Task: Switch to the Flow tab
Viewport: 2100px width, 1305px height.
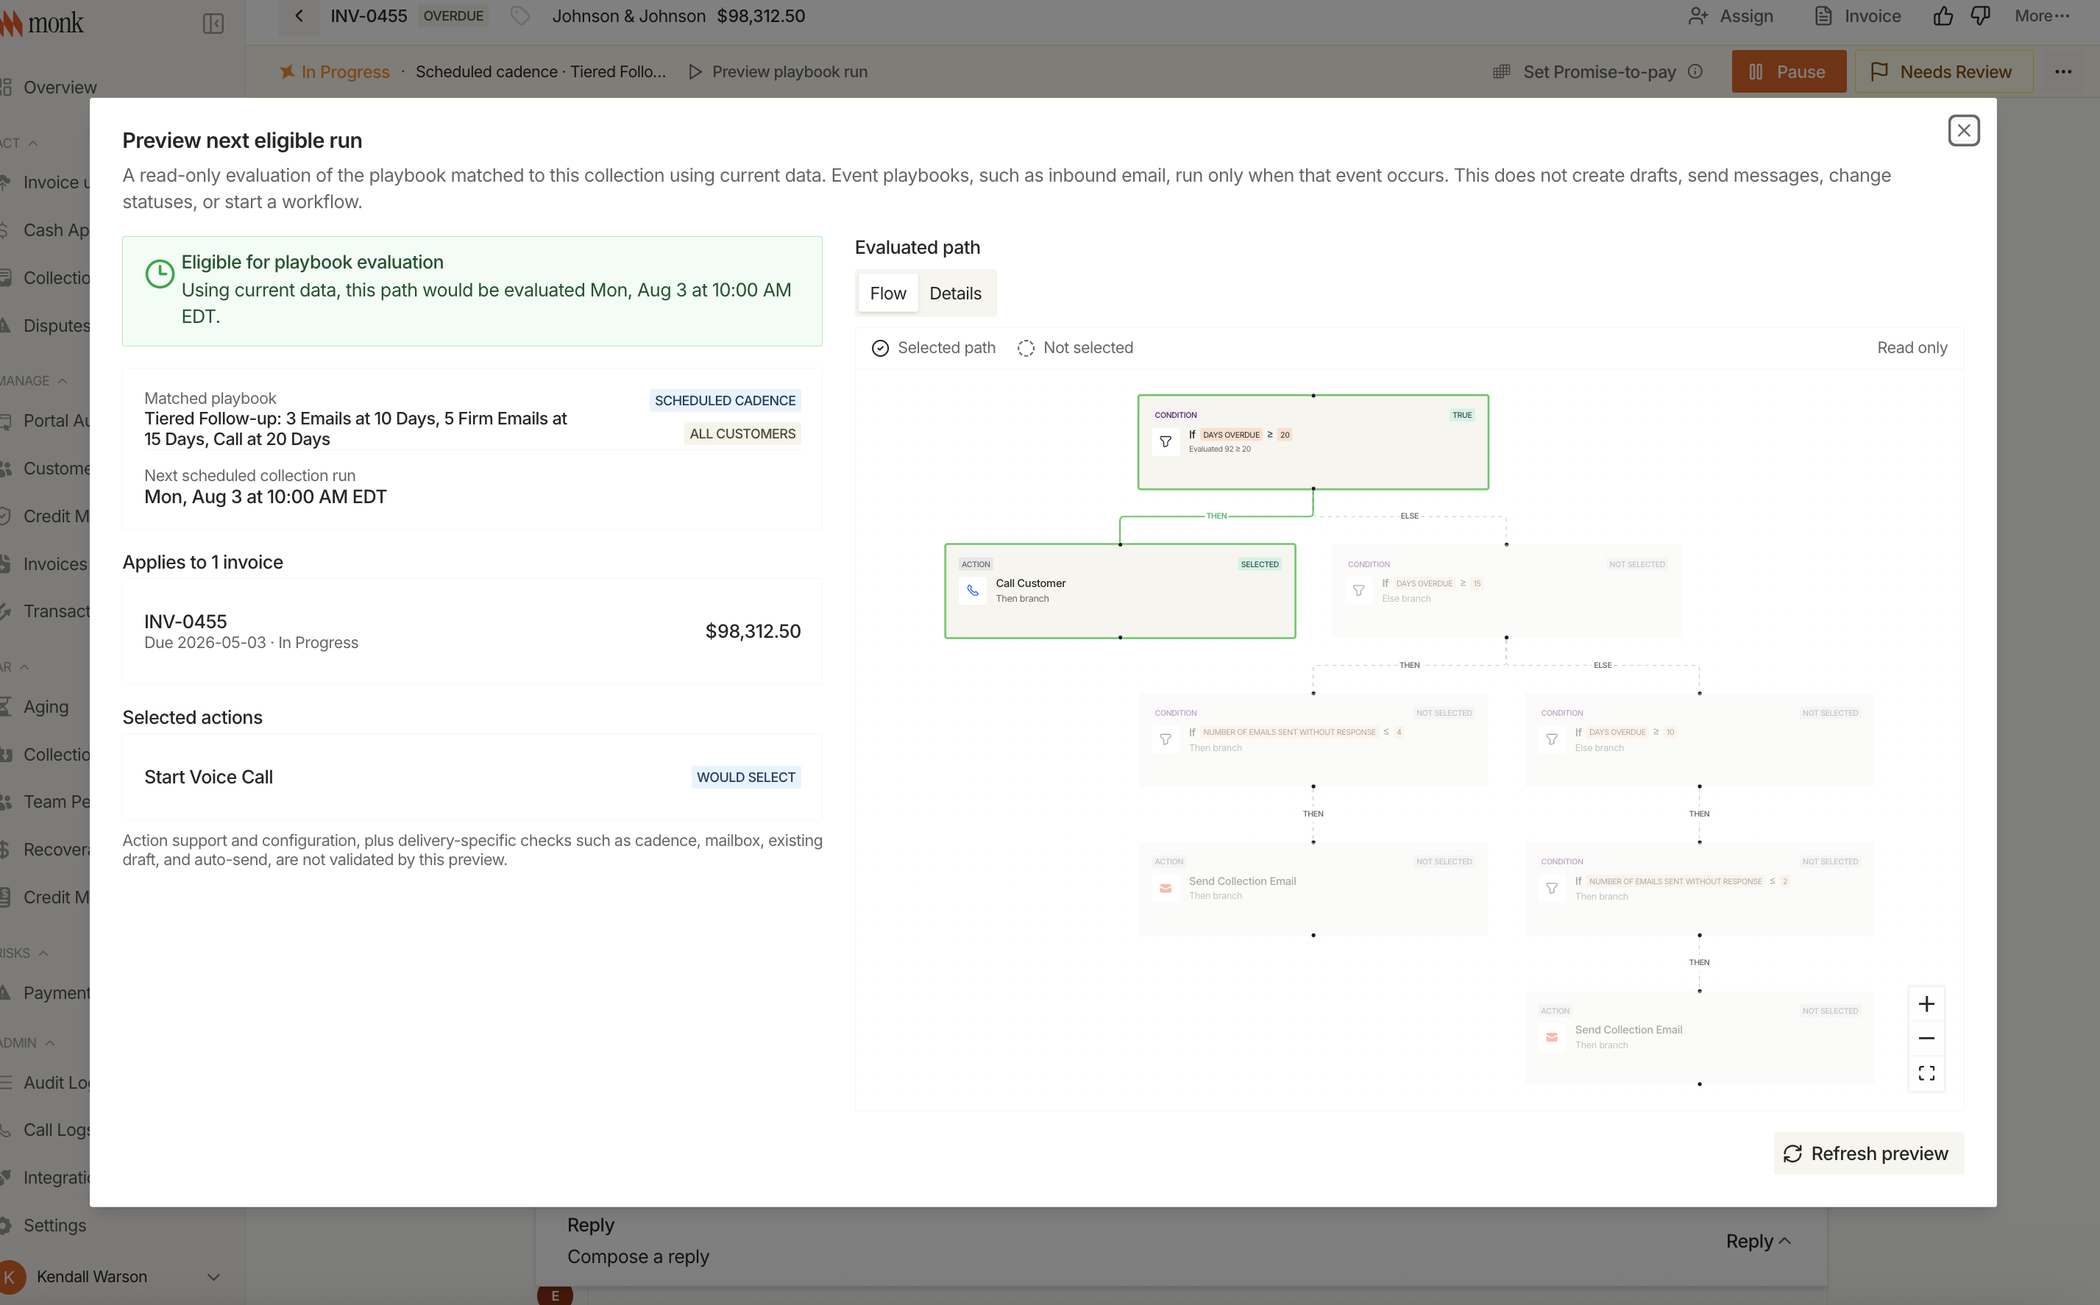Action: pyautogui.click(x=887, y=294)
